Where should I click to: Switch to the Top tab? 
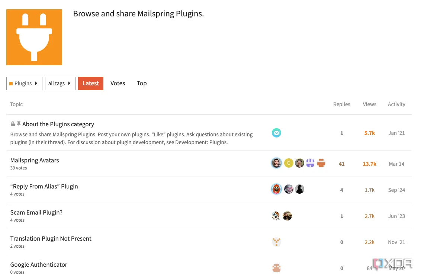tap(142, 83)
